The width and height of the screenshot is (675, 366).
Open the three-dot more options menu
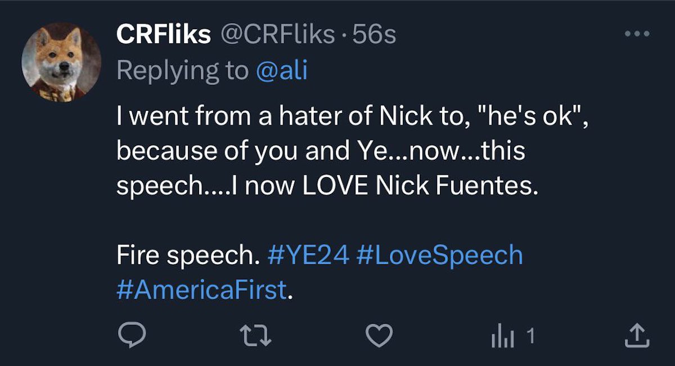[637, 34]
